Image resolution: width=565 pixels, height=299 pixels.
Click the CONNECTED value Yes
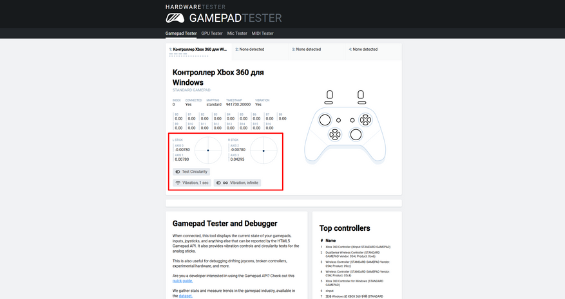pos(189,104)
